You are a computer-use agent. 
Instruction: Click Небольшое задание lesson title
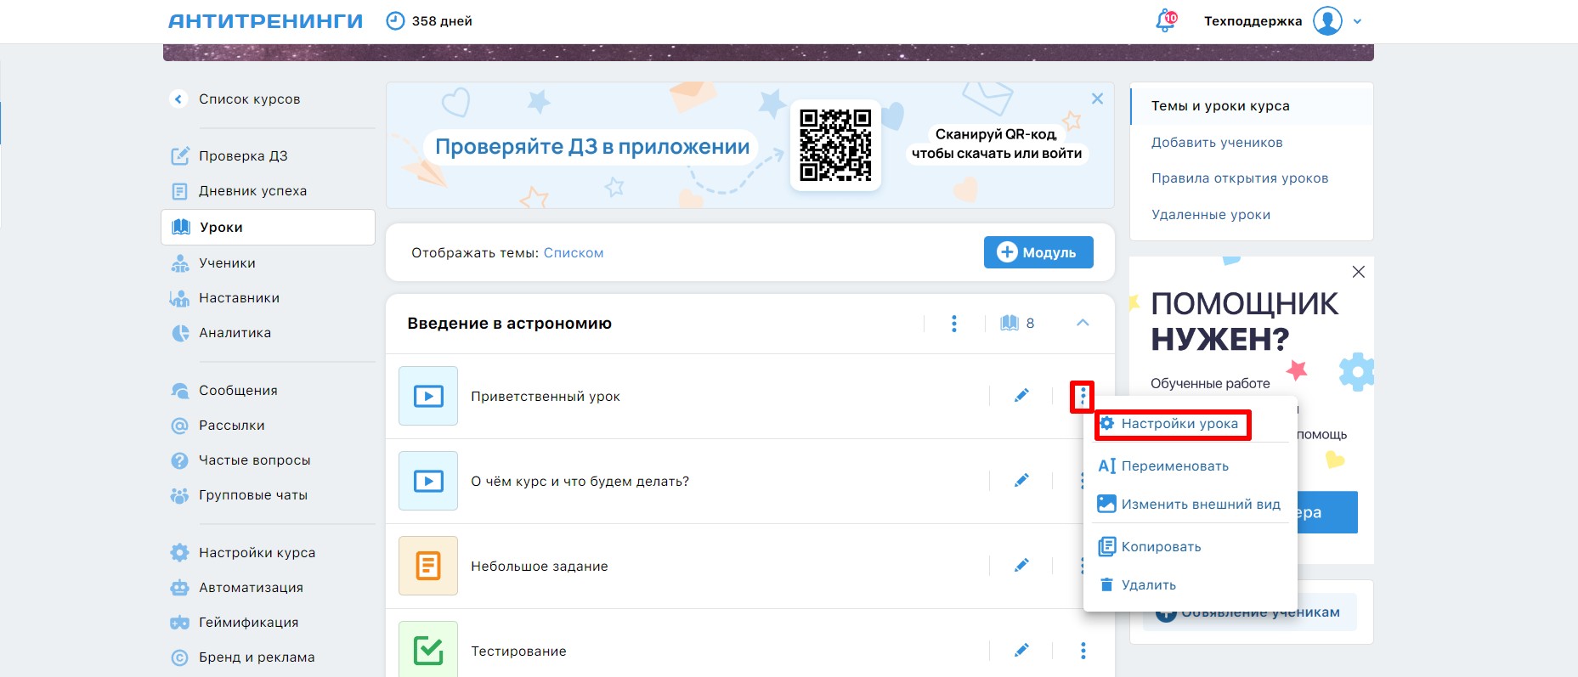tap(540, 567)
